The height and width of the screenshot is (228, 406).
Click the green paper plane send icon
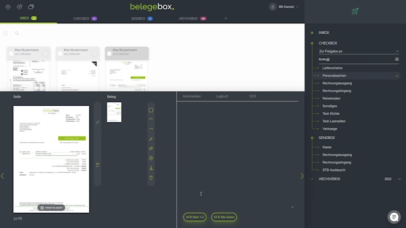tap(355, 11)
